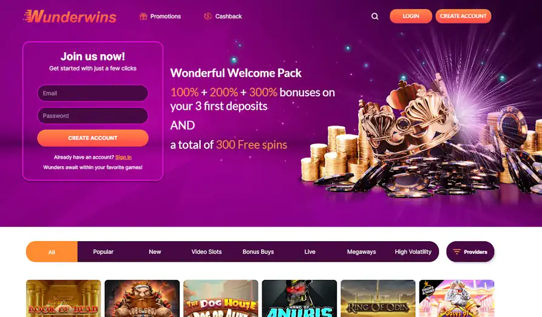Screen dimensions: 542x317
Task: Click the search magnifier icon
Action: click(x=374, y=16)
